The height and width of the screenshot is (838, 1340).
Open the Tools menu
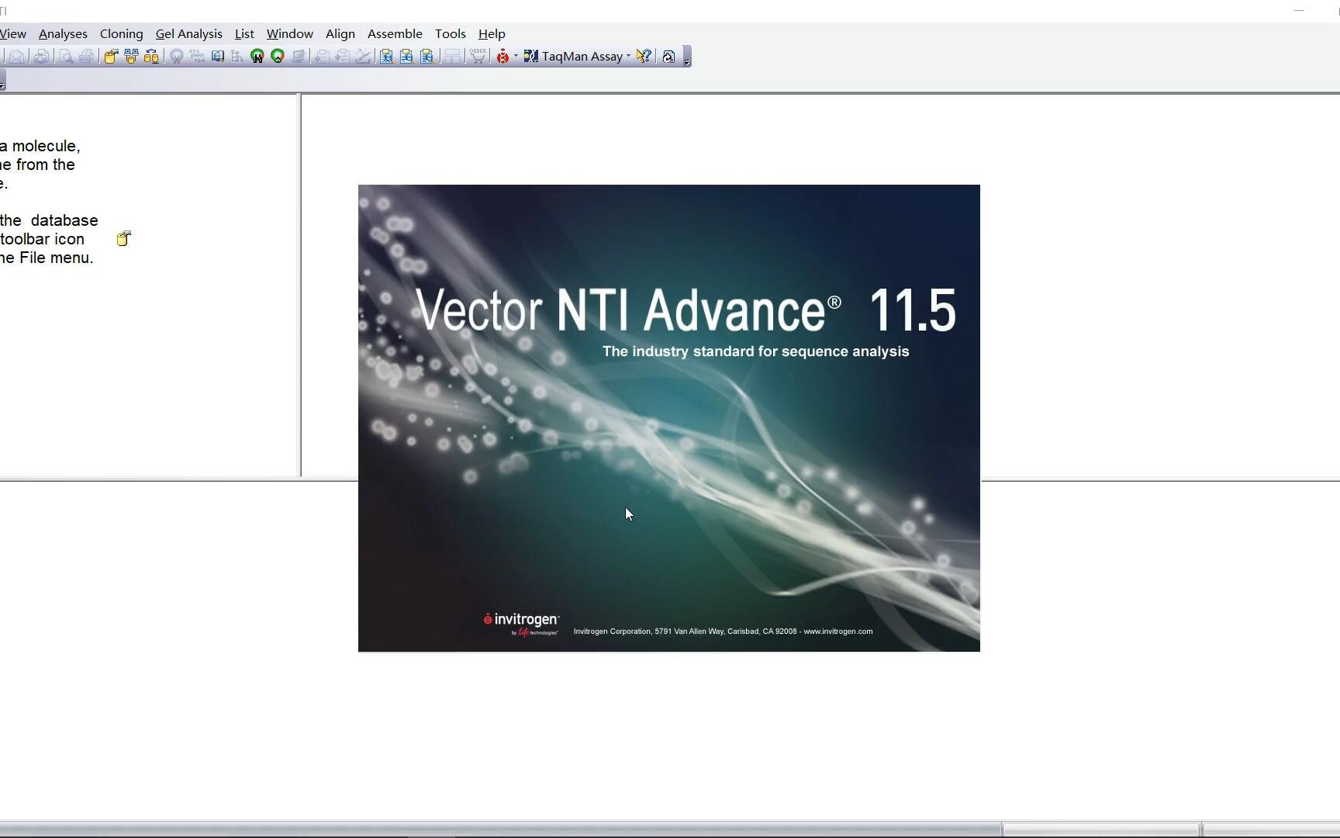[450, 34]
